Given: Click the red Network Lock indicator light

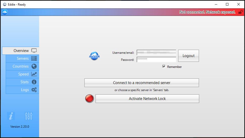Looking at the screenshot, I should point(89,98).
